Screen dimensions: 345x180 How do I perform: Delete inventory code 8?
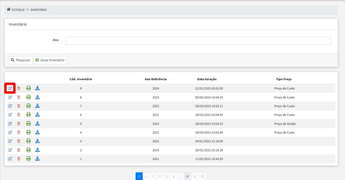pos(19,97)
